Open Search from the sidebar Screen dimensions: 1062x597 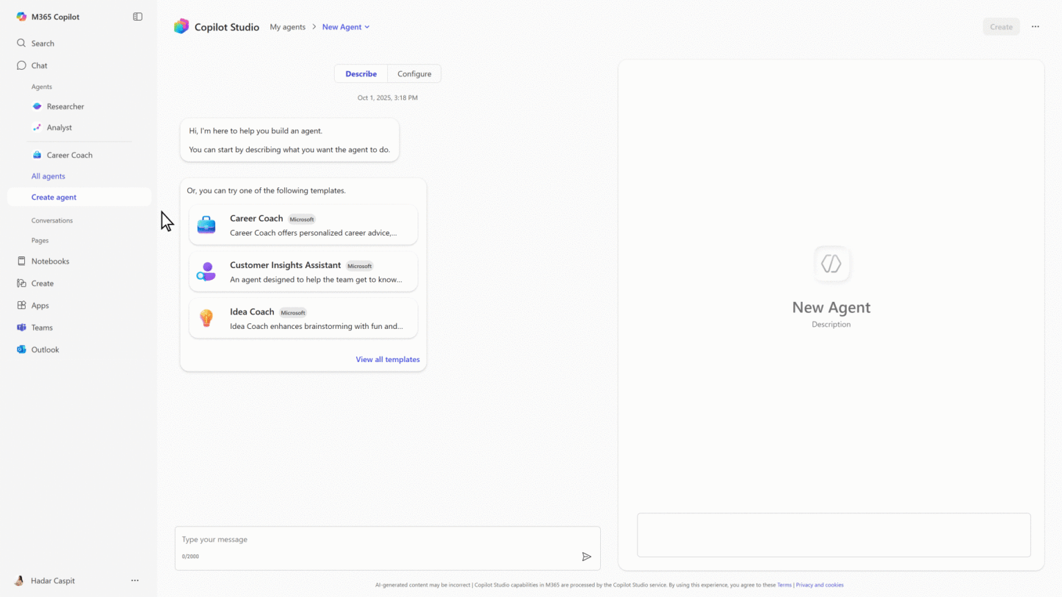(43, 43)
